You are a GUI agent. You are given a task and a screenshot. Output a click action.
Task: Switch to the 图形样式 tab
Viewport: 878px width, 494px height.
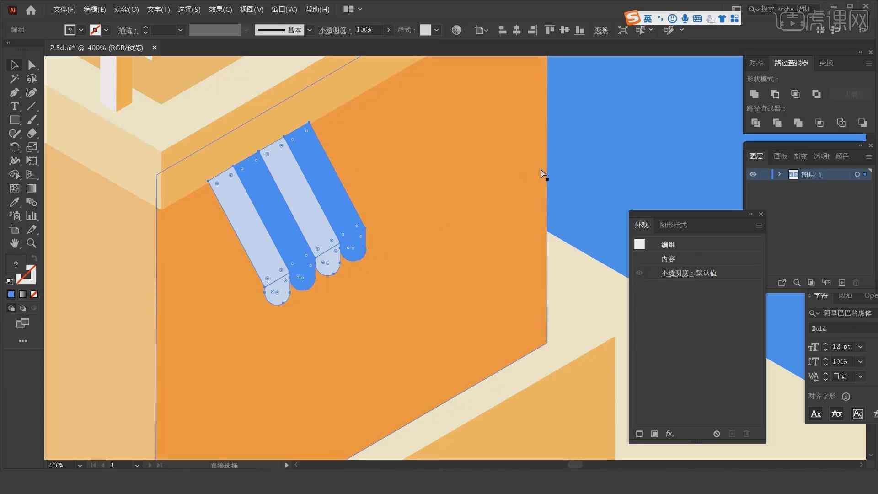673,225
